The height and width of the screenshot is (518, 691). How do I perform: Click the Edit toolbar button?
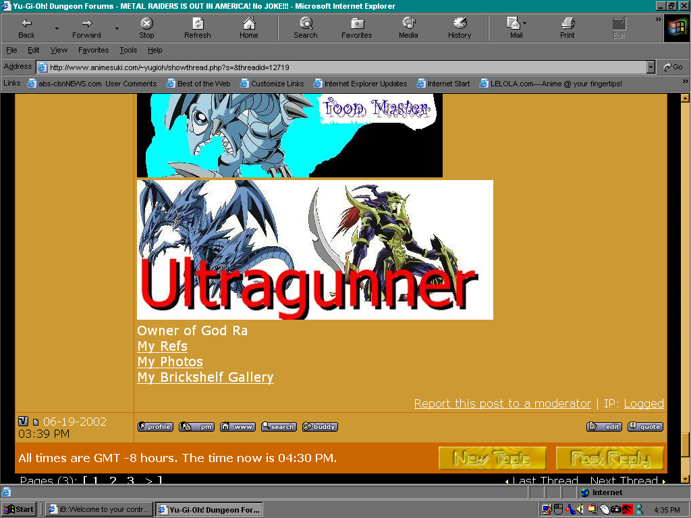click(619, 28)
